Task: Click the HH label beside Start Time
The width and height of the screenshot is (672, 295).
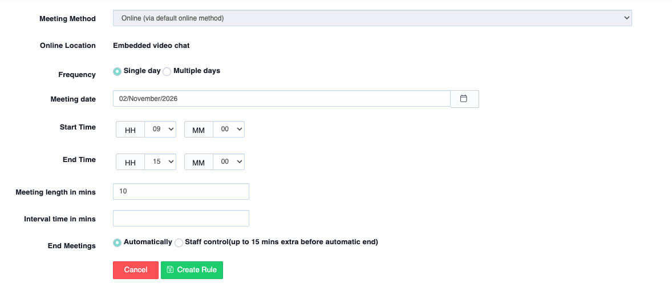Action: coord(130,130)
